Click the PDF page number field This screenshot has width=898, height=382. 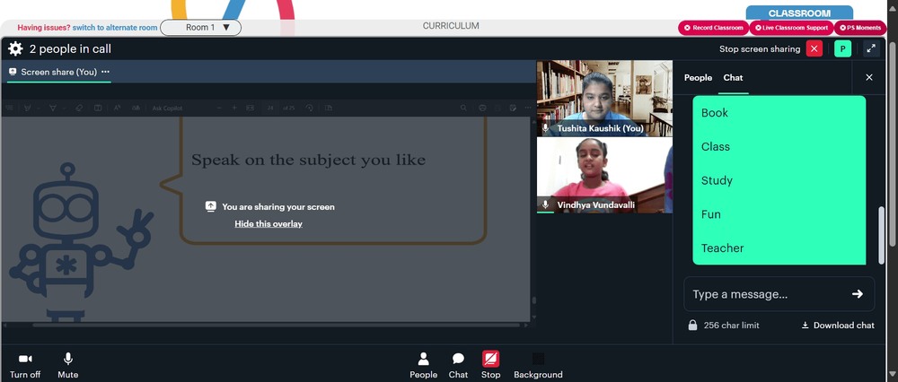(269, 108)
